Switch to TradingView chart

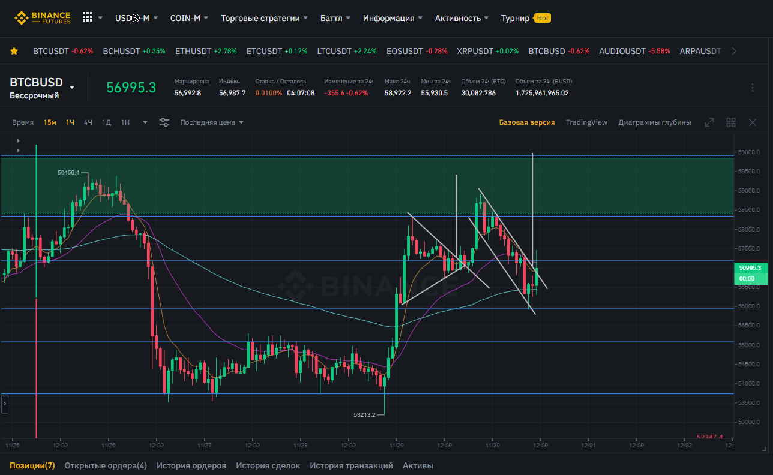coord(586,122)
